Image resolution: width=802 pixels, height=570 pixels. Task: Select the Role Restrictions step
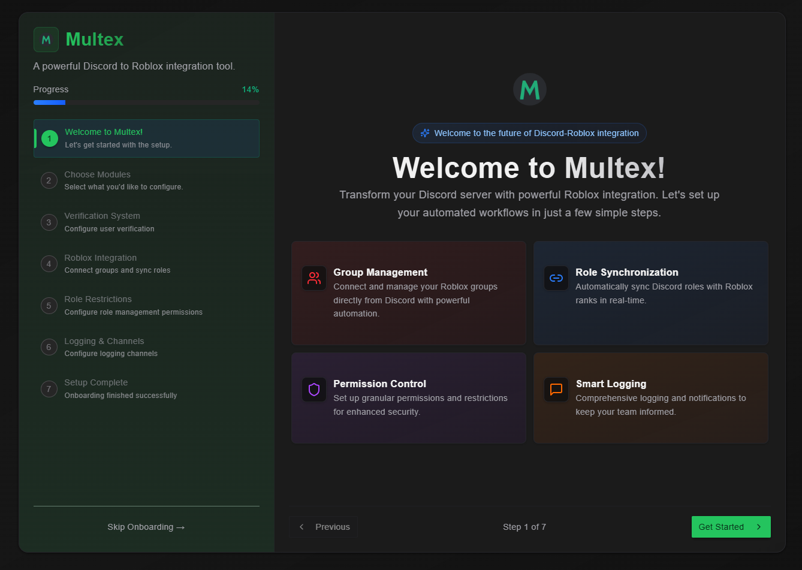pos(146,306)
